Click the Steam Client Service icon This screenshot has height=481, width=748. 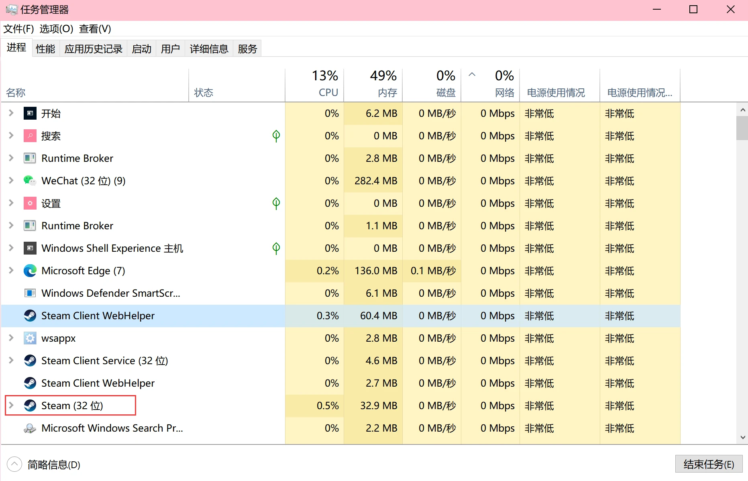coord(30,361)
